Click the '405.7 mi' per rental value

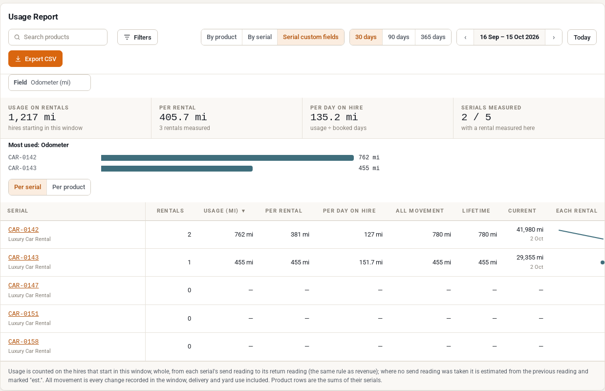tap(183, 117)
